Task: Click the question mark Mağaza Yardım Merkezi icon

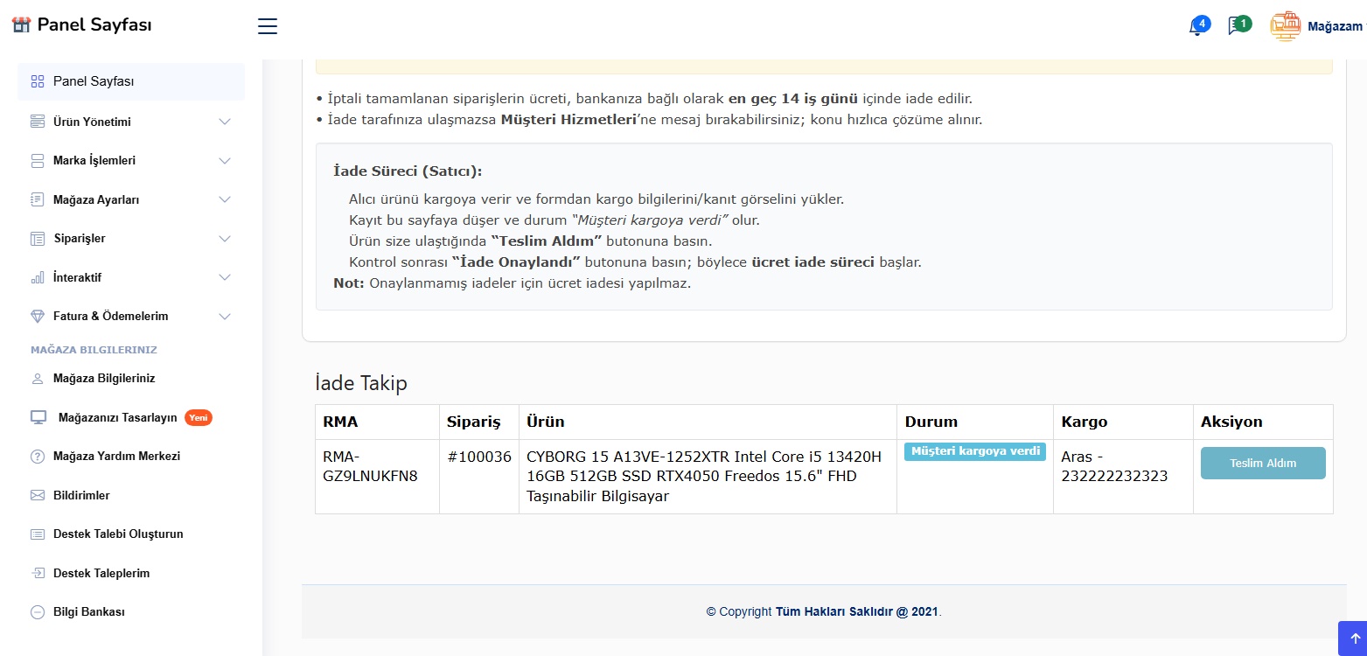Action: (38, 457)
